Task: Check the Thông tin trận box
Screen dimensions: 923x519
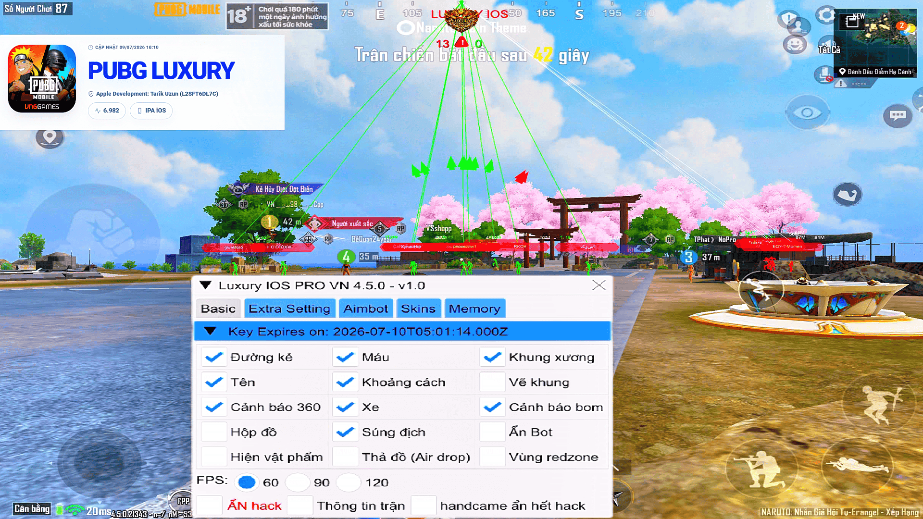Action: pos(300,506)
